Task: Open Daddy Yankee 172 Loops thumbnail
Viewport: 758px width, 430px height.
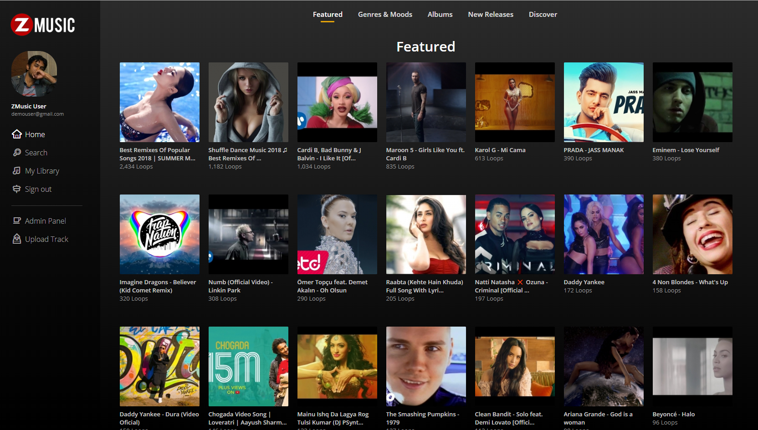Action: tap(604, 234)
